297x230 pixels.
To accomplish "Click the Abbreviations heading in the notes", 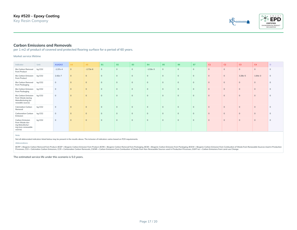I will pos(21,143).
